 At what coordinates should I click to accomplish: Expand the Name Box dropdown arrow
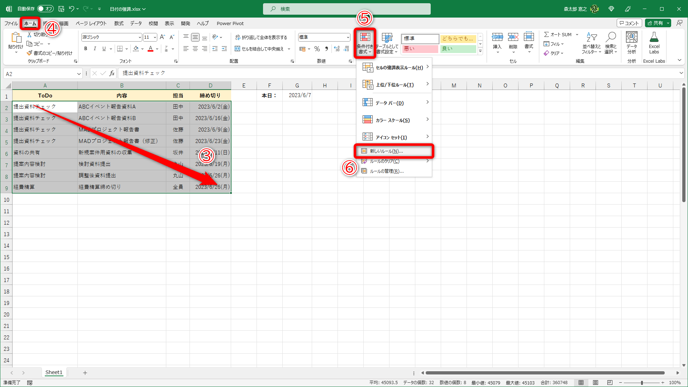tap(79, 74)
